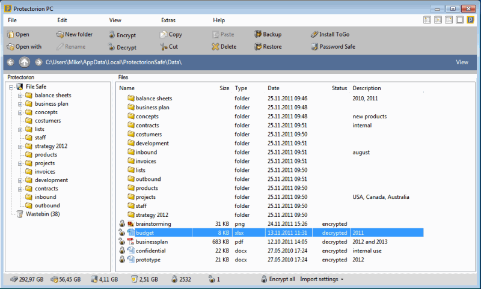The image size is (481, 289).
Task: Click the encrypted files count 2532
Action: point(182,279)
